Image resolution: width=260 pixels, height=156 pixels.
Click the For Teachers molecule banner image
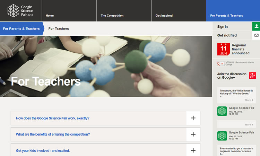coord(106,66)
